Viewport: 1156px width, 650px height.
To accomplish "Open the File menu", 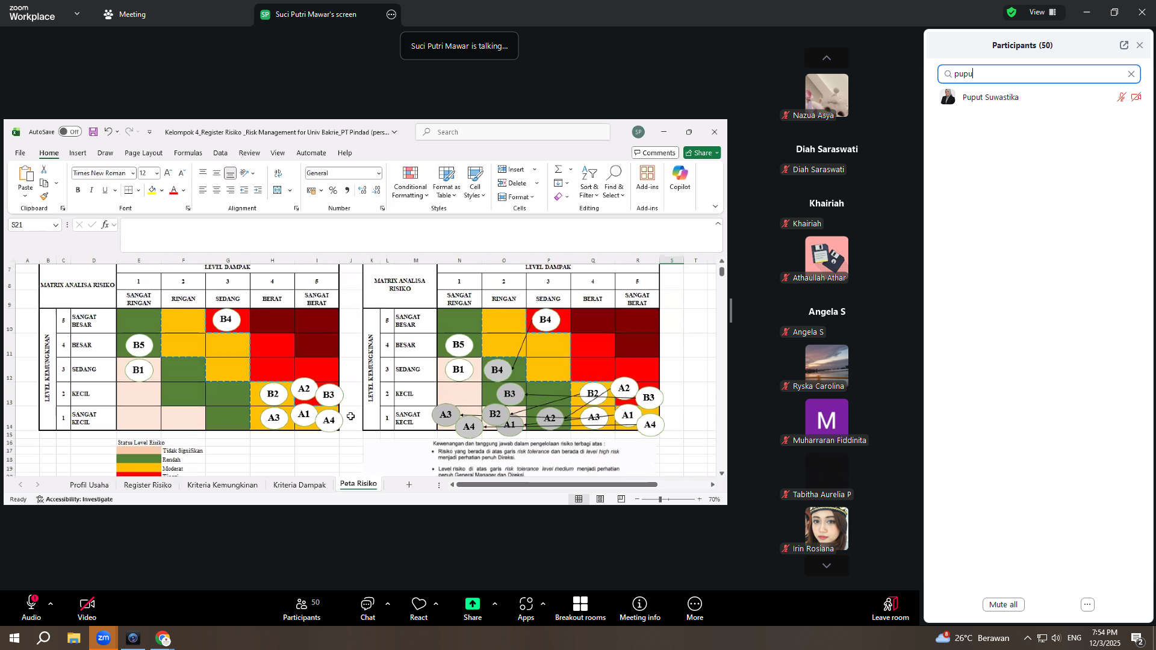I will pos(20,153).
